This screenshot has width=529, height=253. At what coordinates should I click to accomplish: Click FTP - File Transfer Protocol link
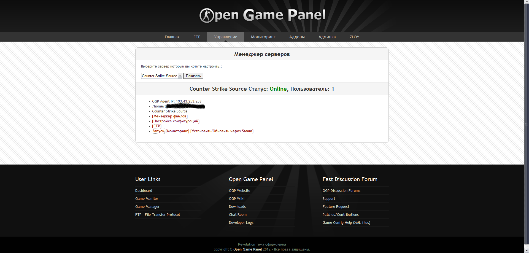tap(157, 215)
